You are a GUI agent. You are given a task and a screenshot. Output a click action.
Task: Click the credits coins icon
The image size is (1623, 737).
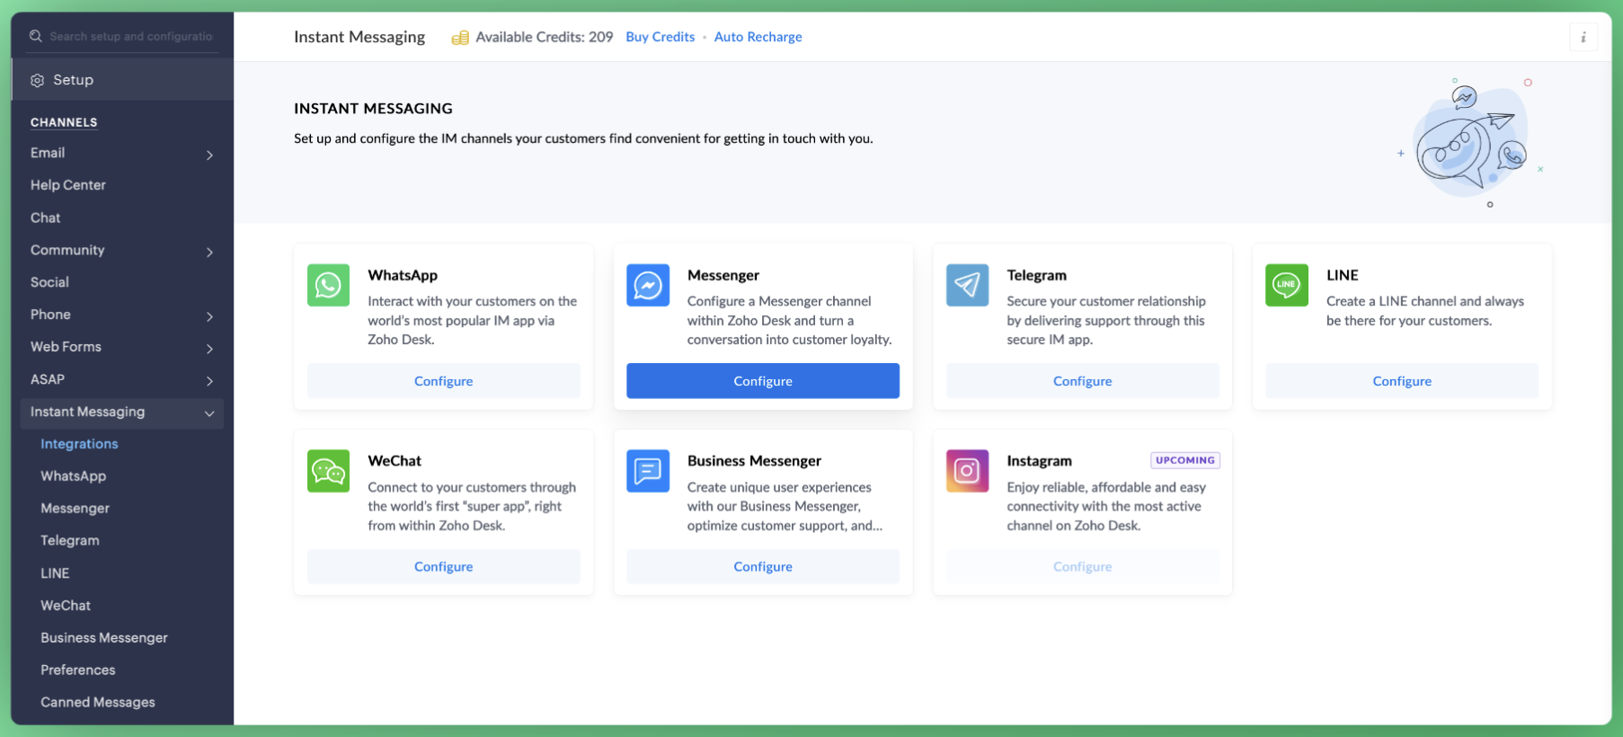[x=460, y=38]
